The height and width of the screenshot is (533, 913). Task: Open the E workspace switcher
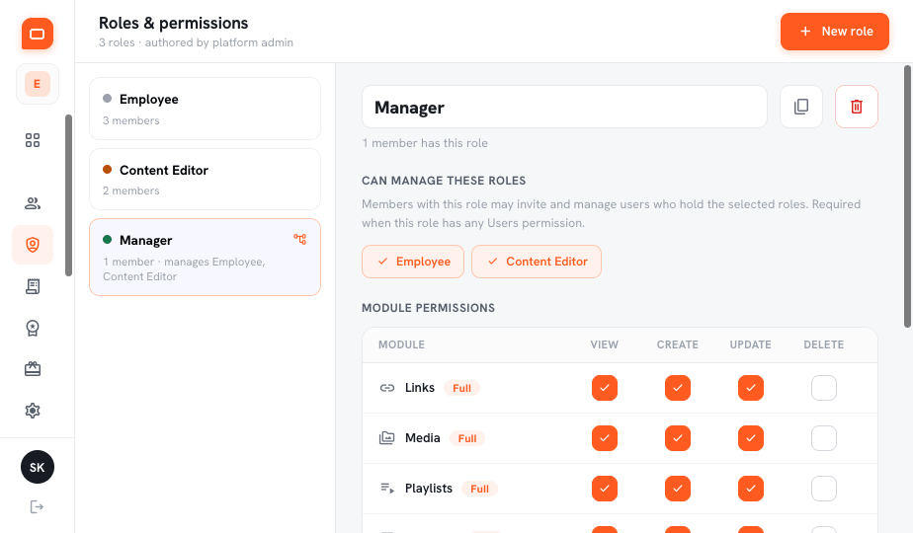tap(38, 84)
